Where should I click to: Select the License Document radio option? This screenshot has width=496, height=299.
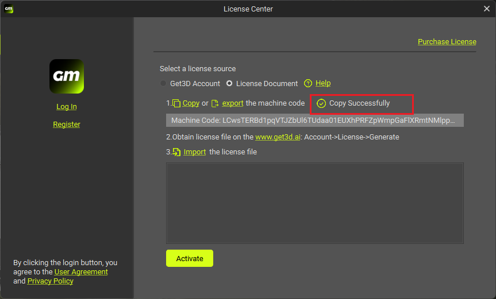click(229, 84)
